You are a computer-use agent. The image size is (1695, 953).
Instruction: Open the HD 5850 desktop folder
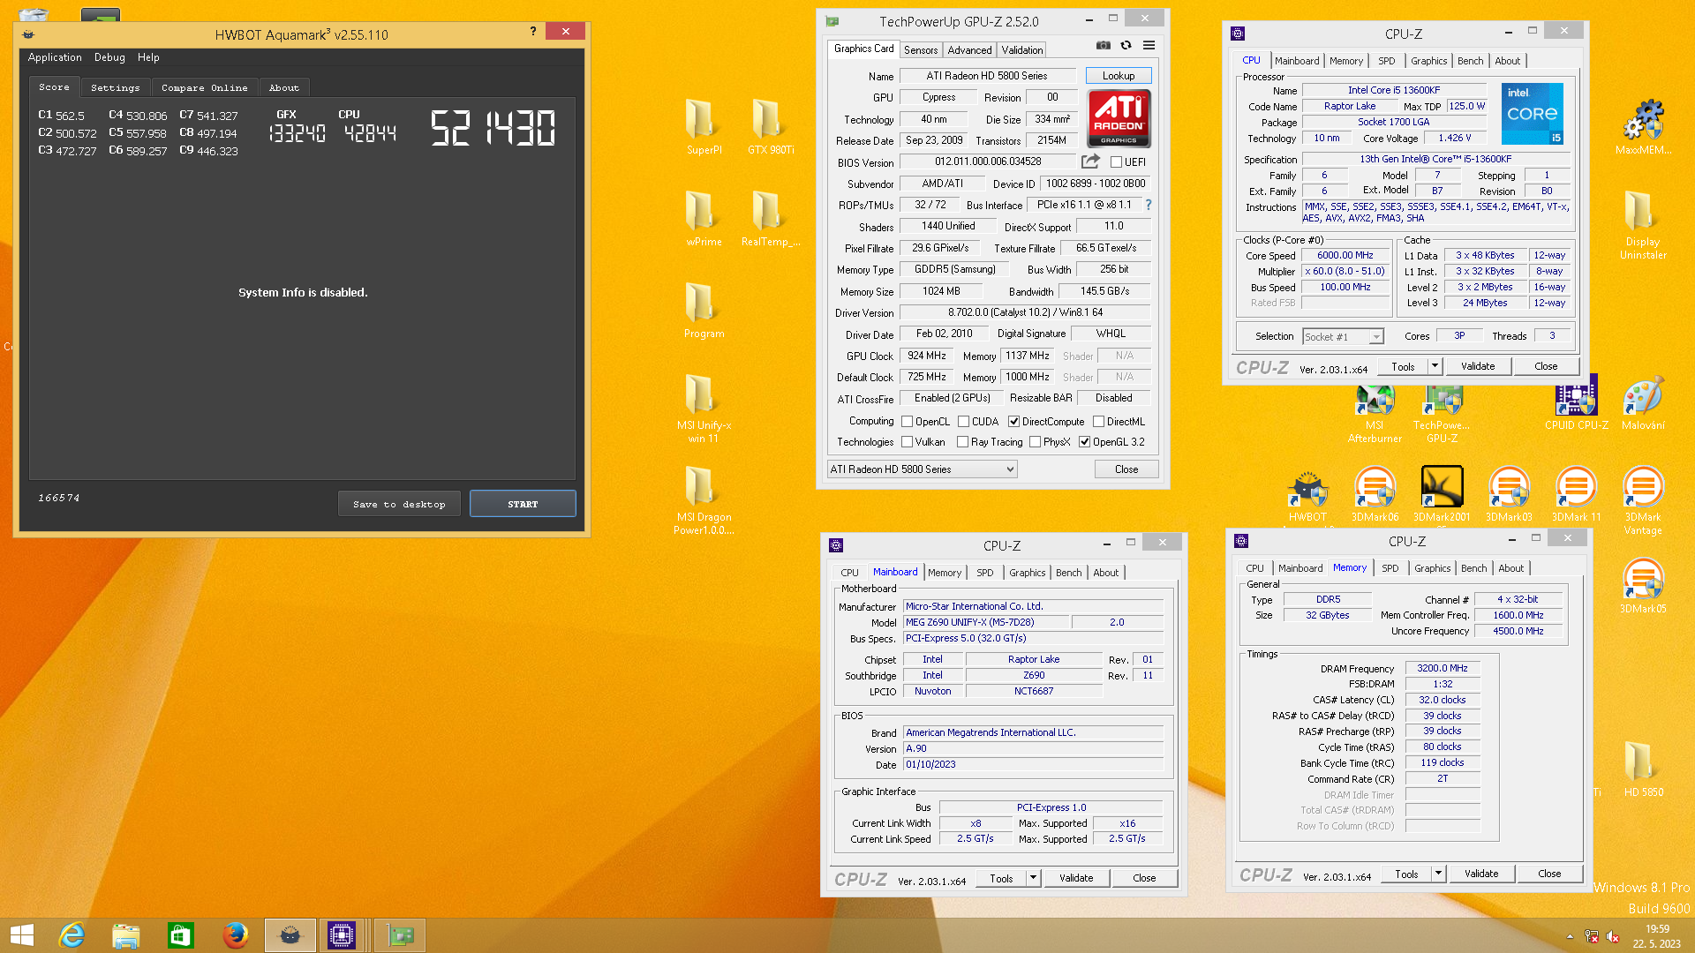(1643, 769)
